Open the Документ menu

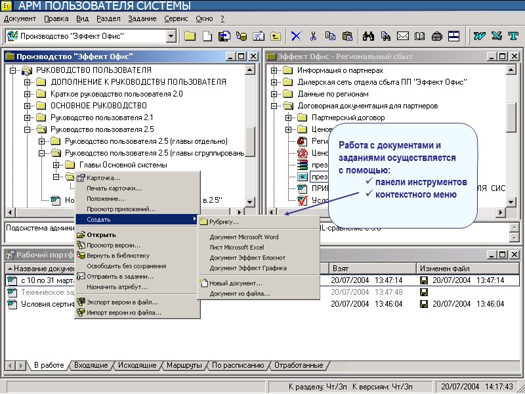click(x=20, y=19)
